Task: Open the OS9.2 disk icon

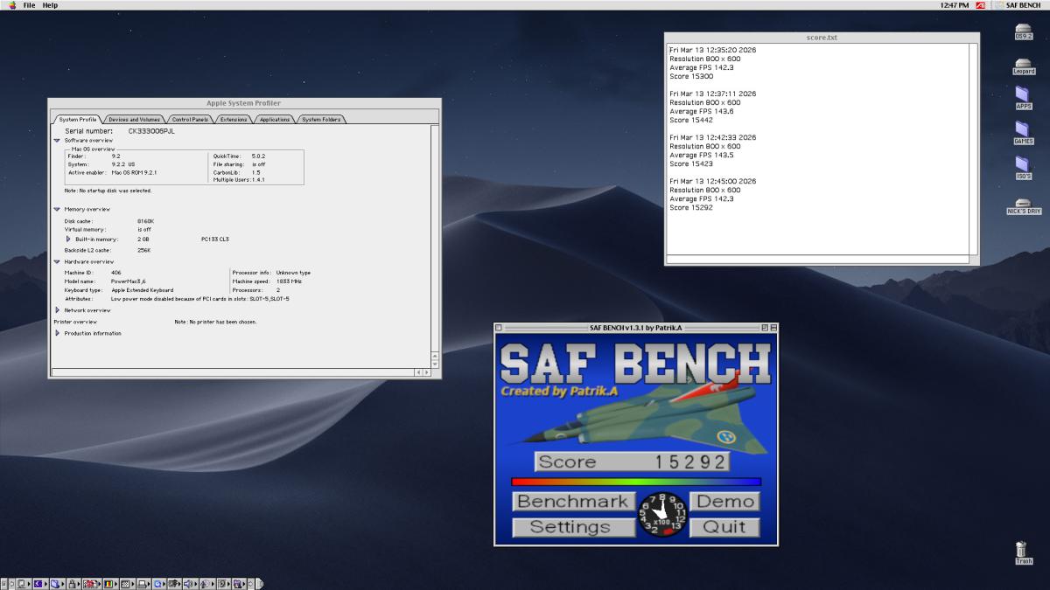Action: point(1023,31)
